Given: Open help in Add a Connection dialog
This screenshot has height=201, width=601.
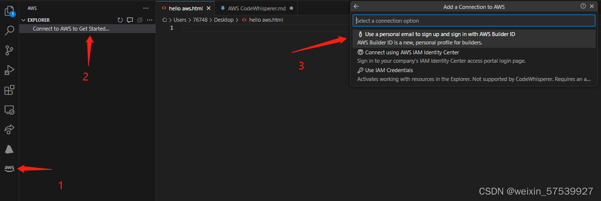Looking at the screenshot, I should coord(583,6).
